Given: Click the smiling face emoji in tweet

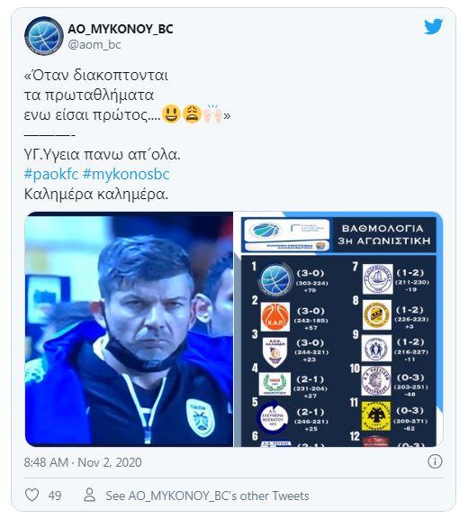Looking at the screenshot, I should [x=172, y=114].
